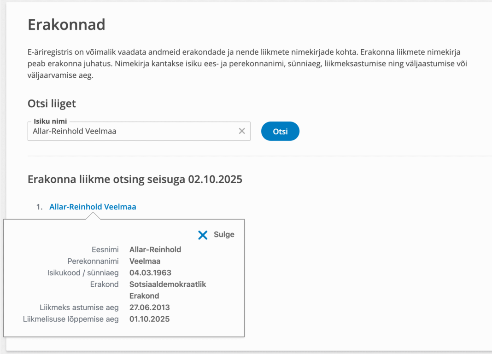Click the Isikukood / sünniaeg label
492x354 pixels.
coord(83,273)
